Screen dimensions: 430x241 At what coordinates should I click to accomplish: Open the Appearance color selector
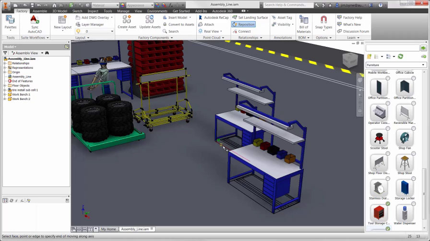point(139,5)
